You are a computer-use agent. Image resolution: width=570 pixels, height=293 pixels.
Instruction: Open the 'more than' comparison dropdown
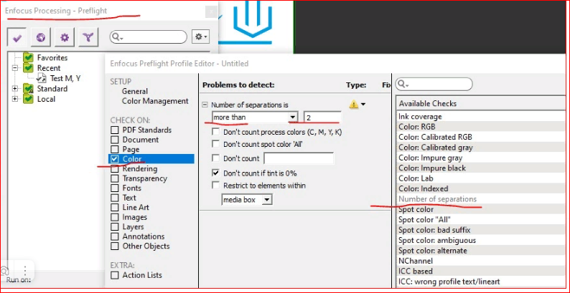(293, 117)
